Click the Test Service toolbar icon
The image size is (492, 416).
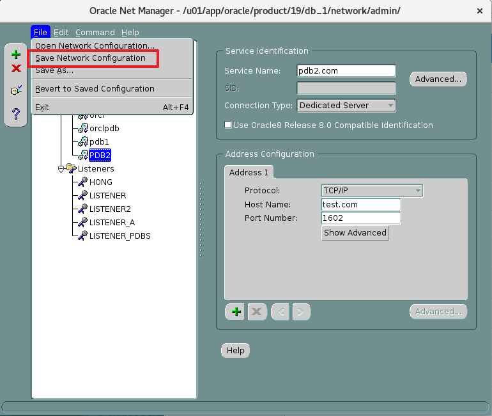coord(16,90)
